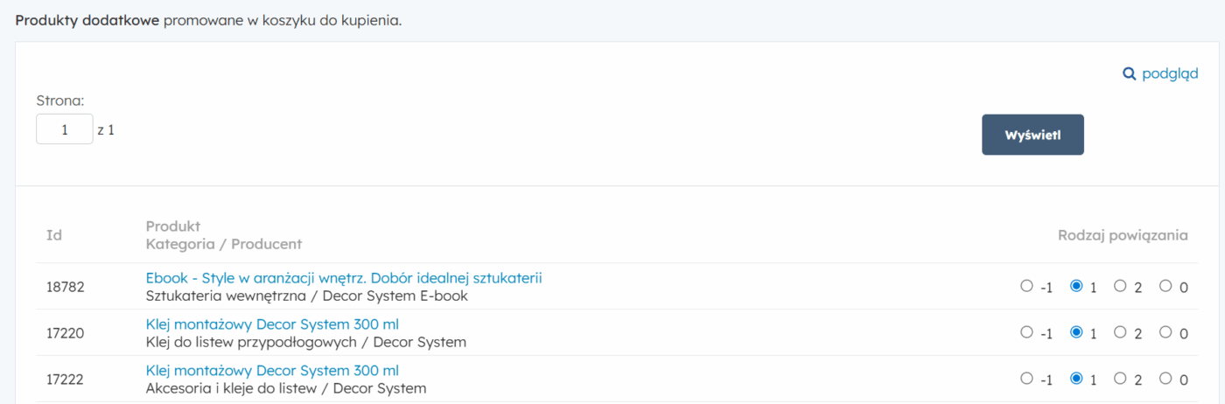Choose relation type 2 for product 17220
1225x404 pixels.
coord(1120,332)
